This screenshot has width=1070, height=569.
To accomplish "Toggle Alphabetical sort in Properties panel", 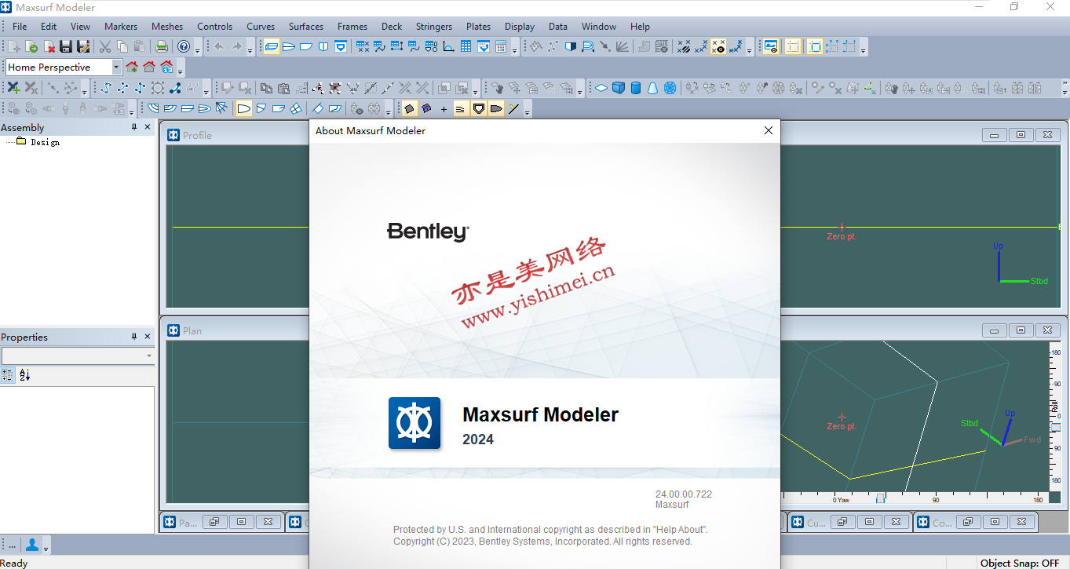I will pos(24,375).
